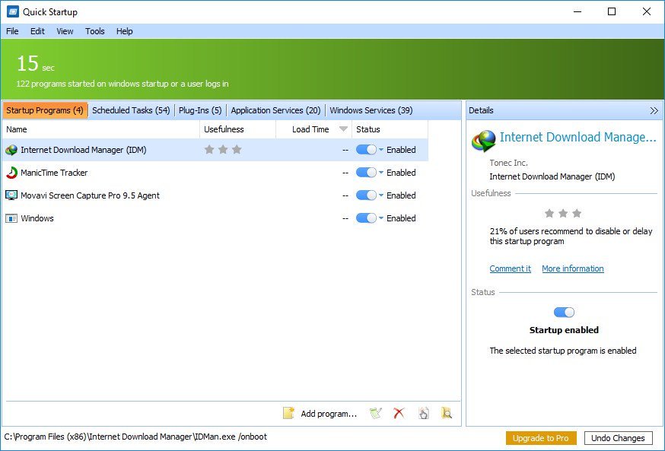Sort by the Name column header
This screenshot has width=665, height=451.
coord(101,129)
